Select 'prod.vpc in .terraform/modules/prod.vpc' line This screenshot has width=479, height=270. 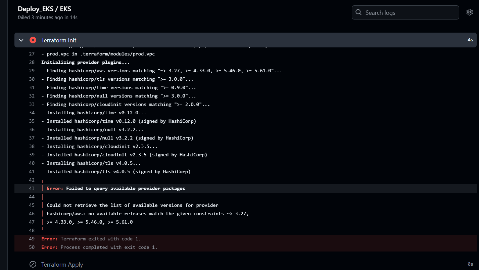tap(98, 54)
